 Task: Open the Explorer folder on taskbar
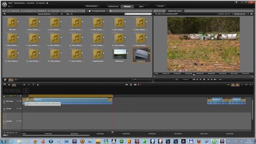tap(19, 141)
